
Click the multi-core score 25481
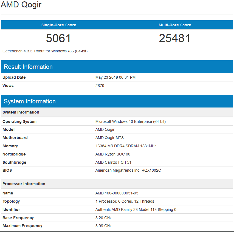[175, 38]
